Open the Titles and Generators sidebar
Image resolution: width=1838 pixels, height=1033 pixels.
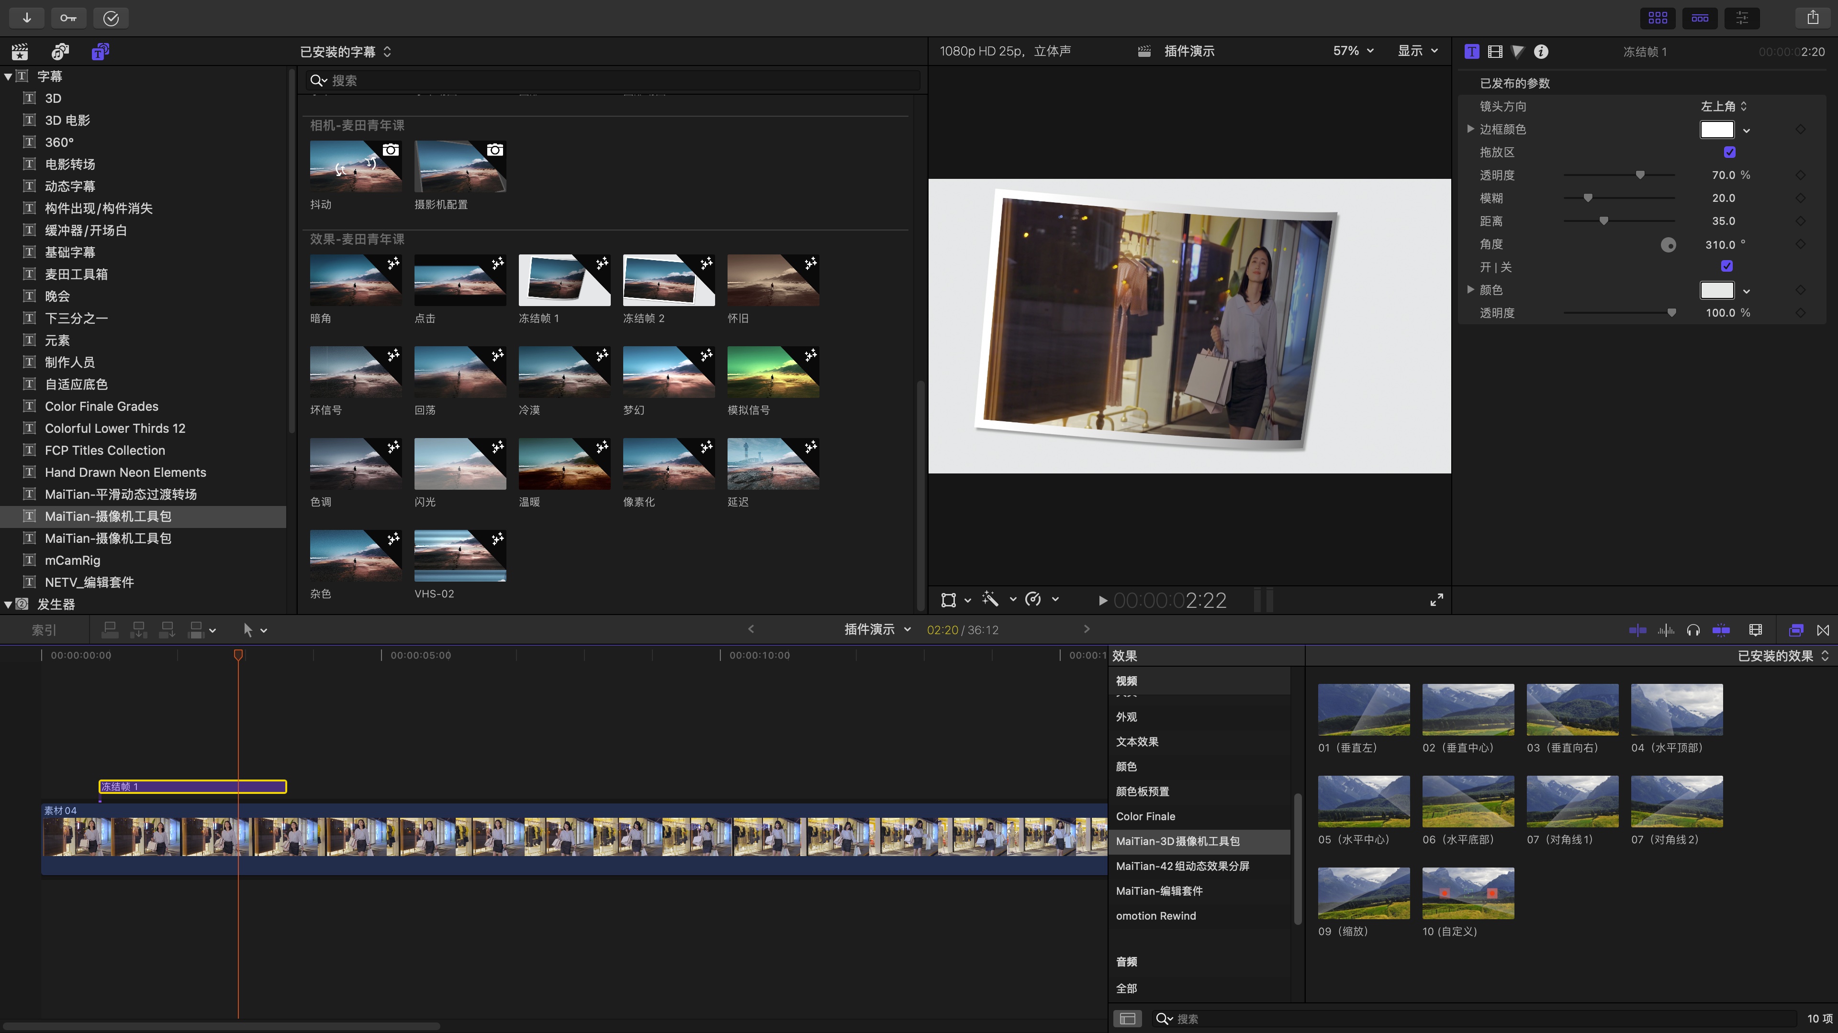100,51
